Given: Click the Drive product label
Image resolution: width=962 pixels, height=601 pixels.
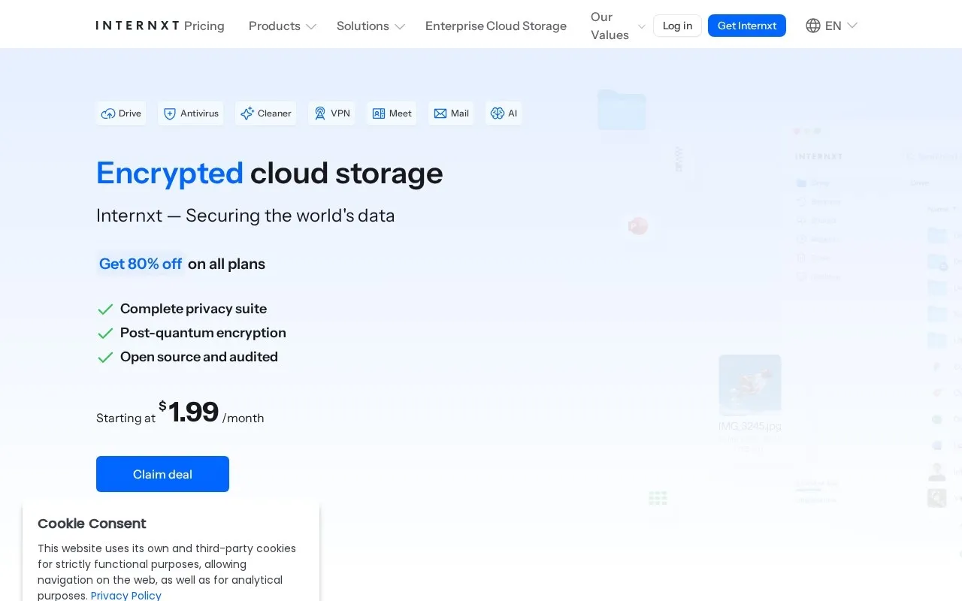Looking at the screenshot, I should 130,113.
